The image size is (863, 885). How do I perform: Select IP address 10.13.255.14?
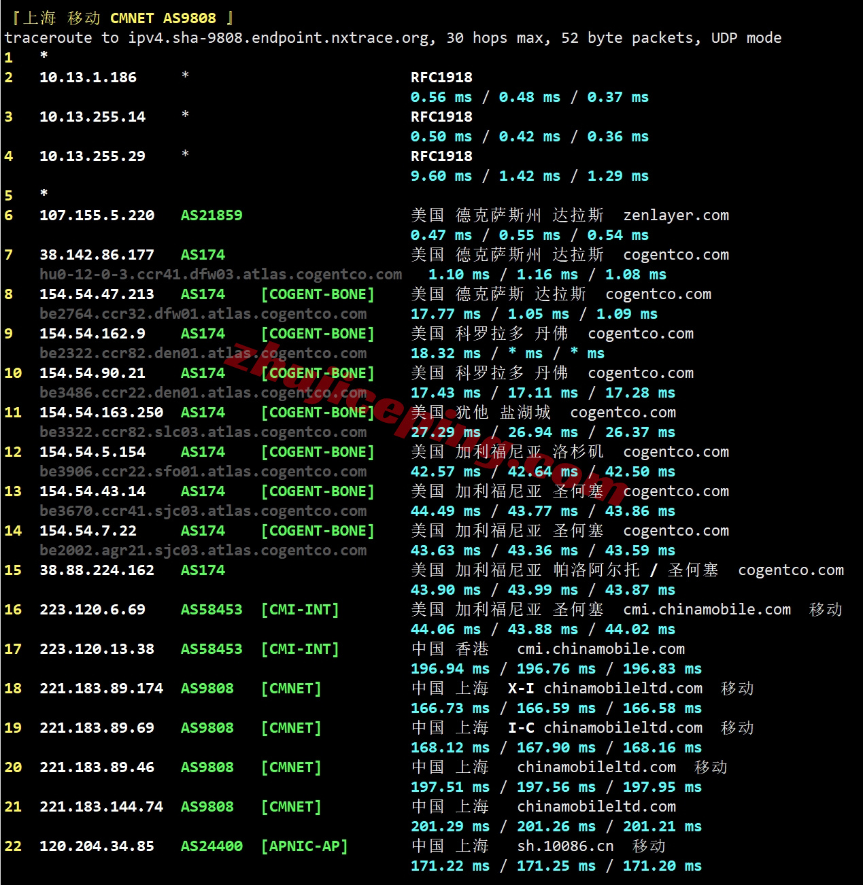click(92, 117)
